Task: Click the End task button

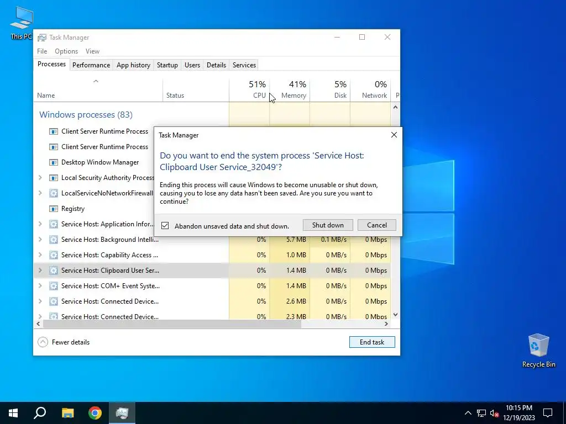Action: pyautogui.click(x=372, y=342)
